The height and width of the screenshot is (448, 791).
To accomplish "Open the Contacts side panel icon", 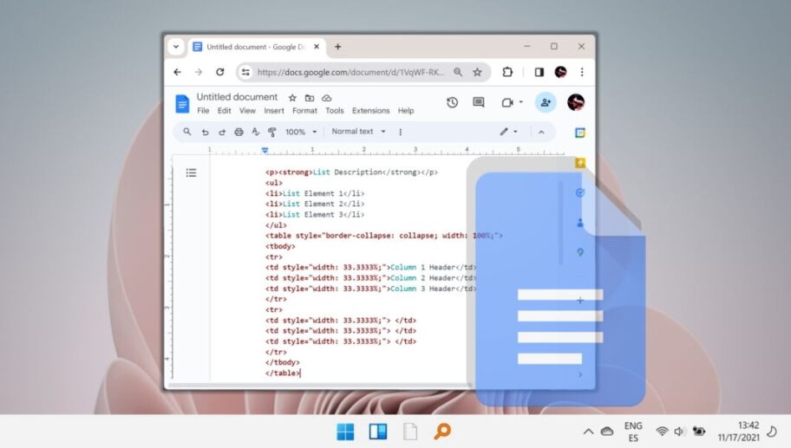I will pyautogui.click(x=580, y=222).
